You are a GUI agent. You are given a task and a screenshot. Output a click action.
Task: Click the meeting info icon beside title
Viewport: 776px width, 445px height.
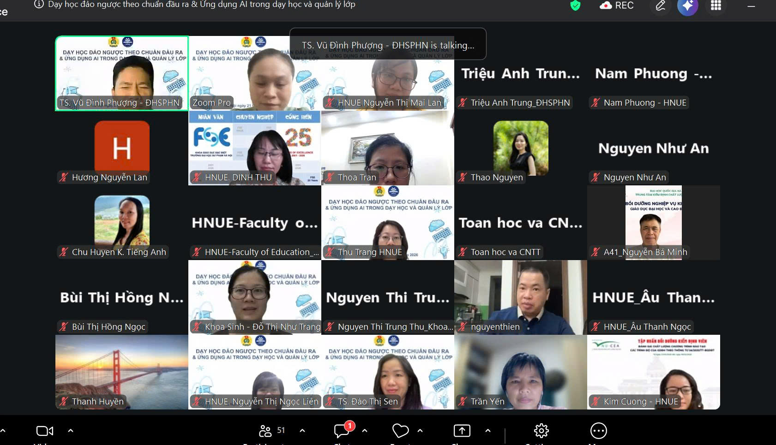[39, 5]
